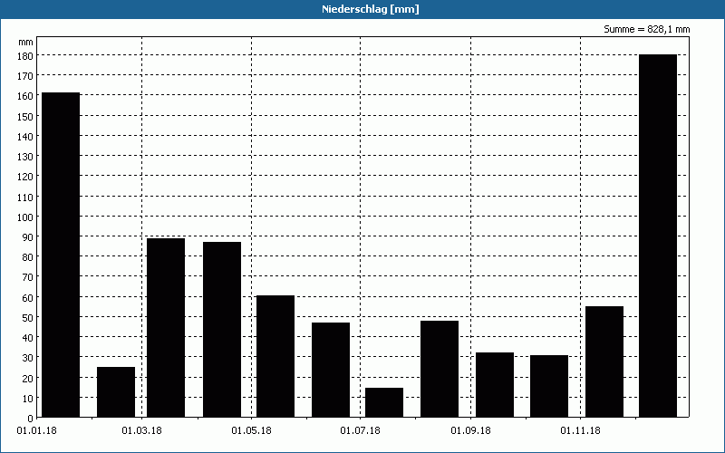The width and height of the screenshot is (725, 453).
Task: Click the 130 y-axis value
Action: [25, 157]
